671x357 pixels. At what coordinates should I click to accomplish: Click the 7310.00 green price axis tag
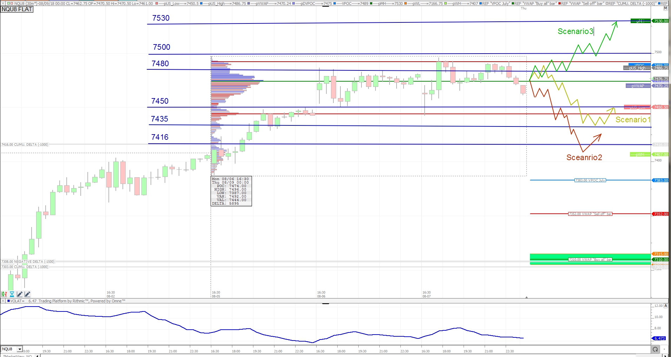660,260
